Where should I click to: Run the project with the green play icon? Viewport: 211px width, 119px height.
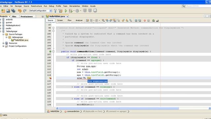(x=66, y=11)
